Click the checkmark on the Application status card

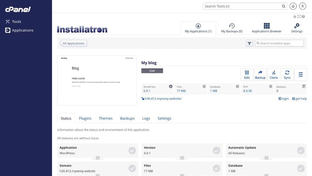pos(132,151)
